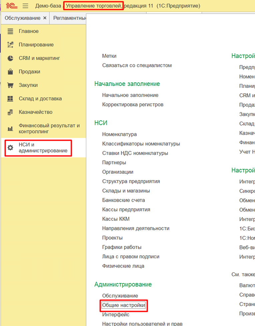This screenshot has width=255, height=326.
Task: Open Обслуживание under Администрирование
Action: pos(120,296)
